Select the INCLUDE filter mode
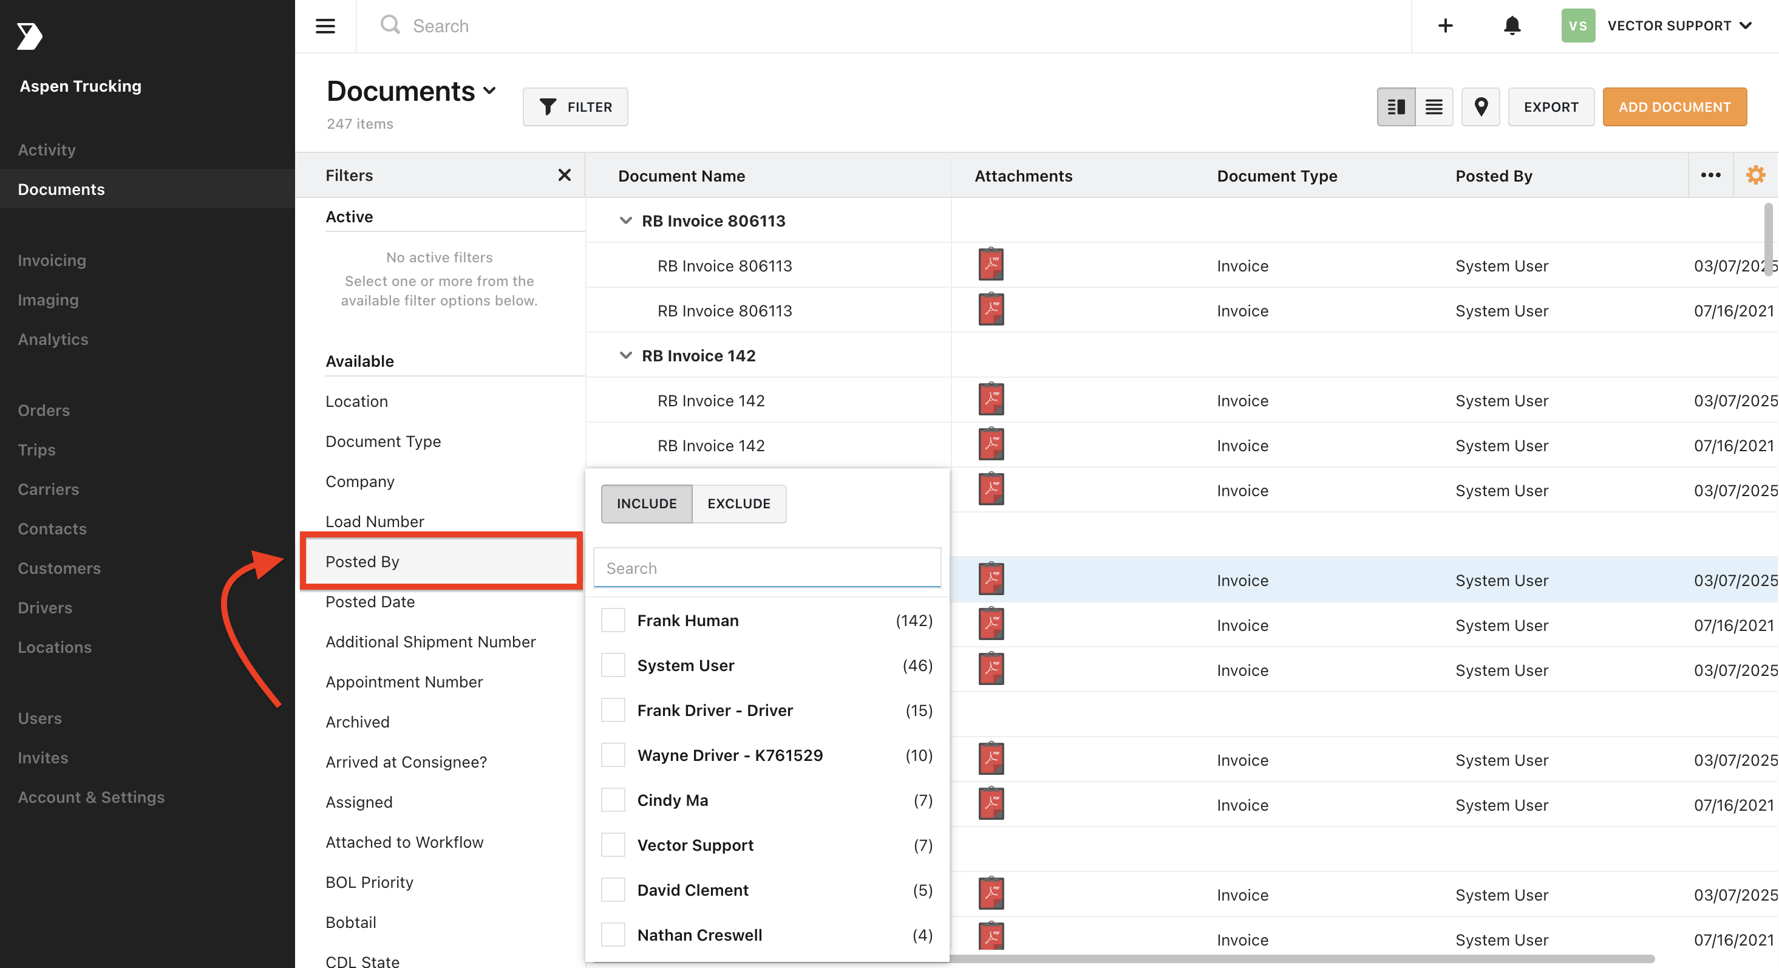Viewport: 1779px width, 968px height. (647, 503)
